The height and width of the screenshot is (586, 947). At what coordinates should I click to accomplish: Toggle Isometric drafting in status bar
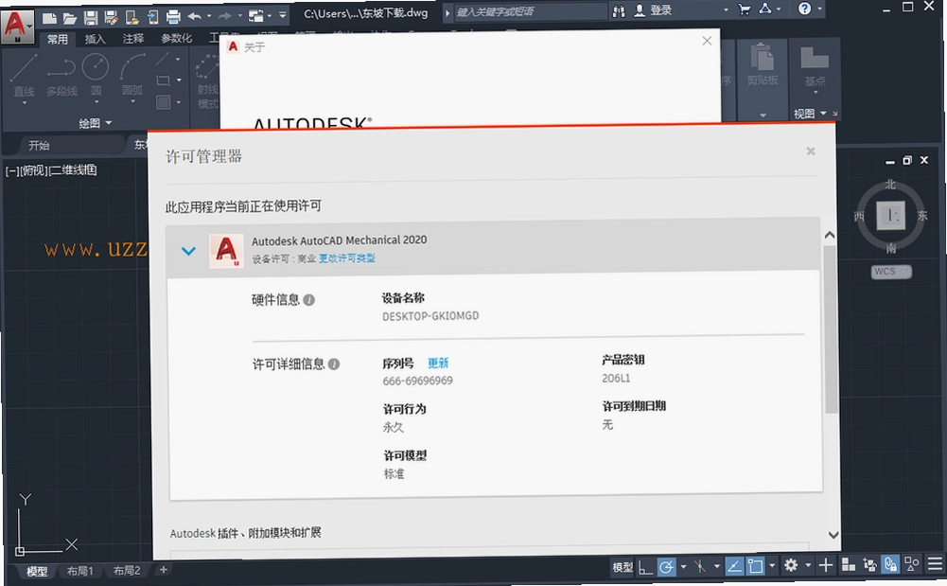700,566
